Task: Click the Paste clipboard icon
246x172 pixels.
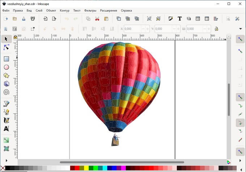Action: click(x=106, y=19)
